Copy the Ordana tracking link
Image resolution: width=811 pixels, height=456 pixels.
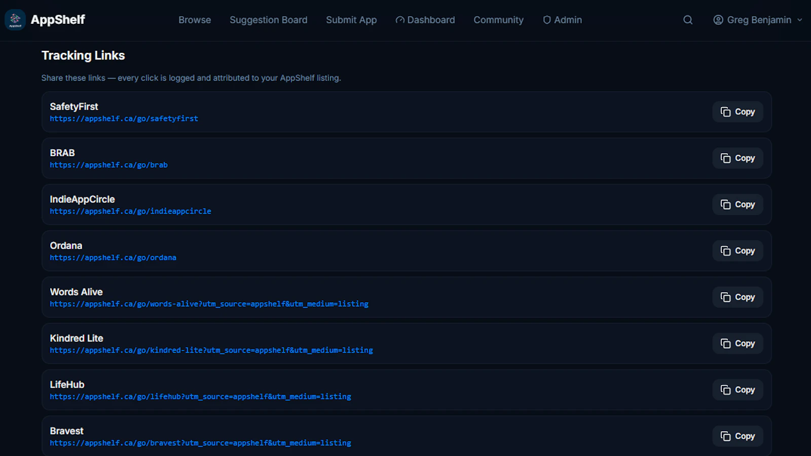click(738, 251)
